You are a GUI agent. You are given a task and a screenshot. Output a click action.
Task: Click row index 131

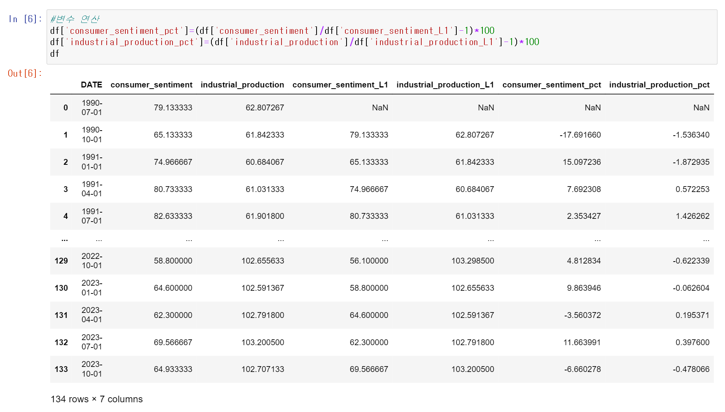61,315
